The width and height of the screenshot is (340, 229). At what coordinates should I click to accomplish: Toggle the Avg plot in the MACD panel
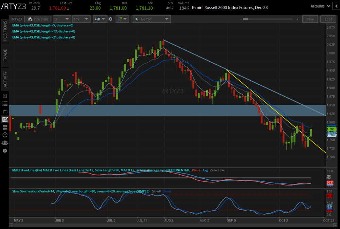click(205, 170)
